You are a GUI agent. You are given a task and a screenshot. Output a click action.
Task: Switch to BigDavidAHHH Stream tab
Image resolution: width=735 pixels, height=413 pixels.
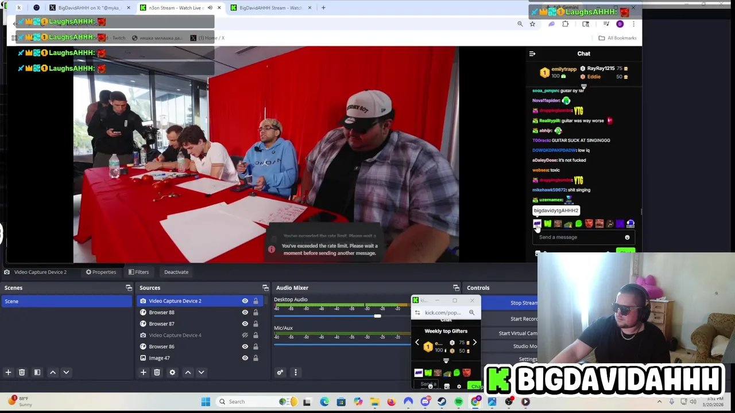point(270,8)
